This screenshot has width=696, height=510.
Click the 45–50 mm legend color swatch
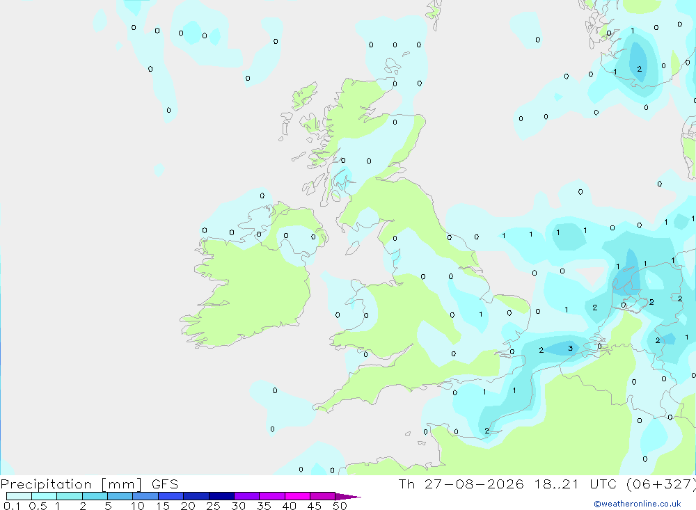[x=323, y=496]
